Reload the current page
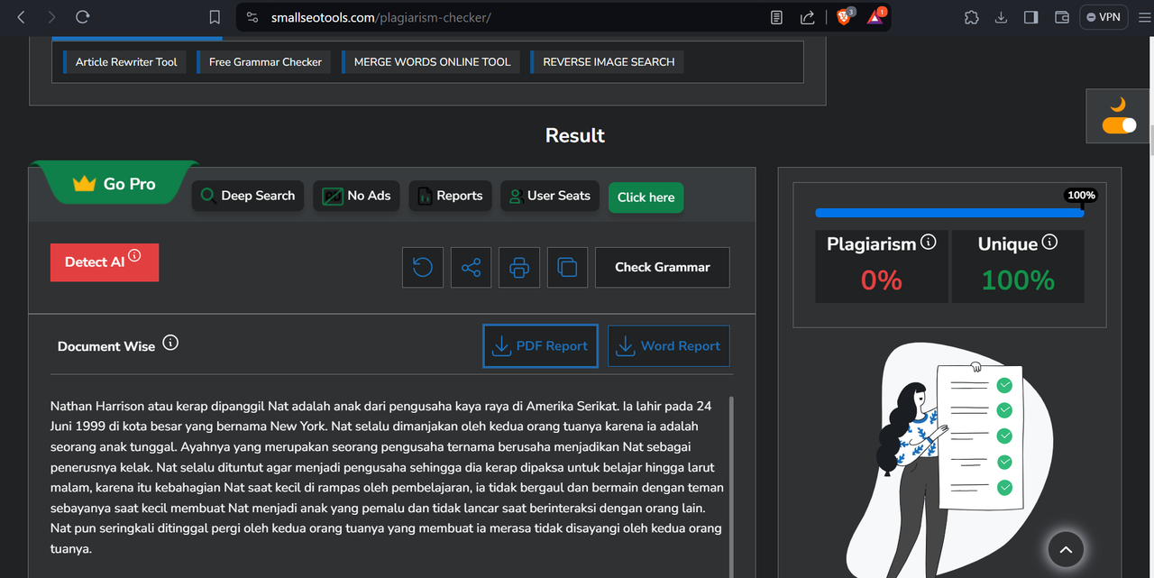1154x578 pixels. [x=82, y=17]
